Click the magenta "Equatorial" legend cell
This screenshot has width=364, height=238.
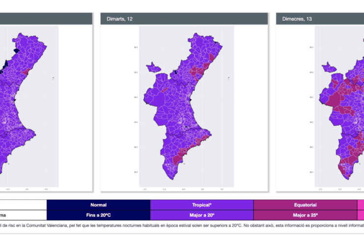305,205
